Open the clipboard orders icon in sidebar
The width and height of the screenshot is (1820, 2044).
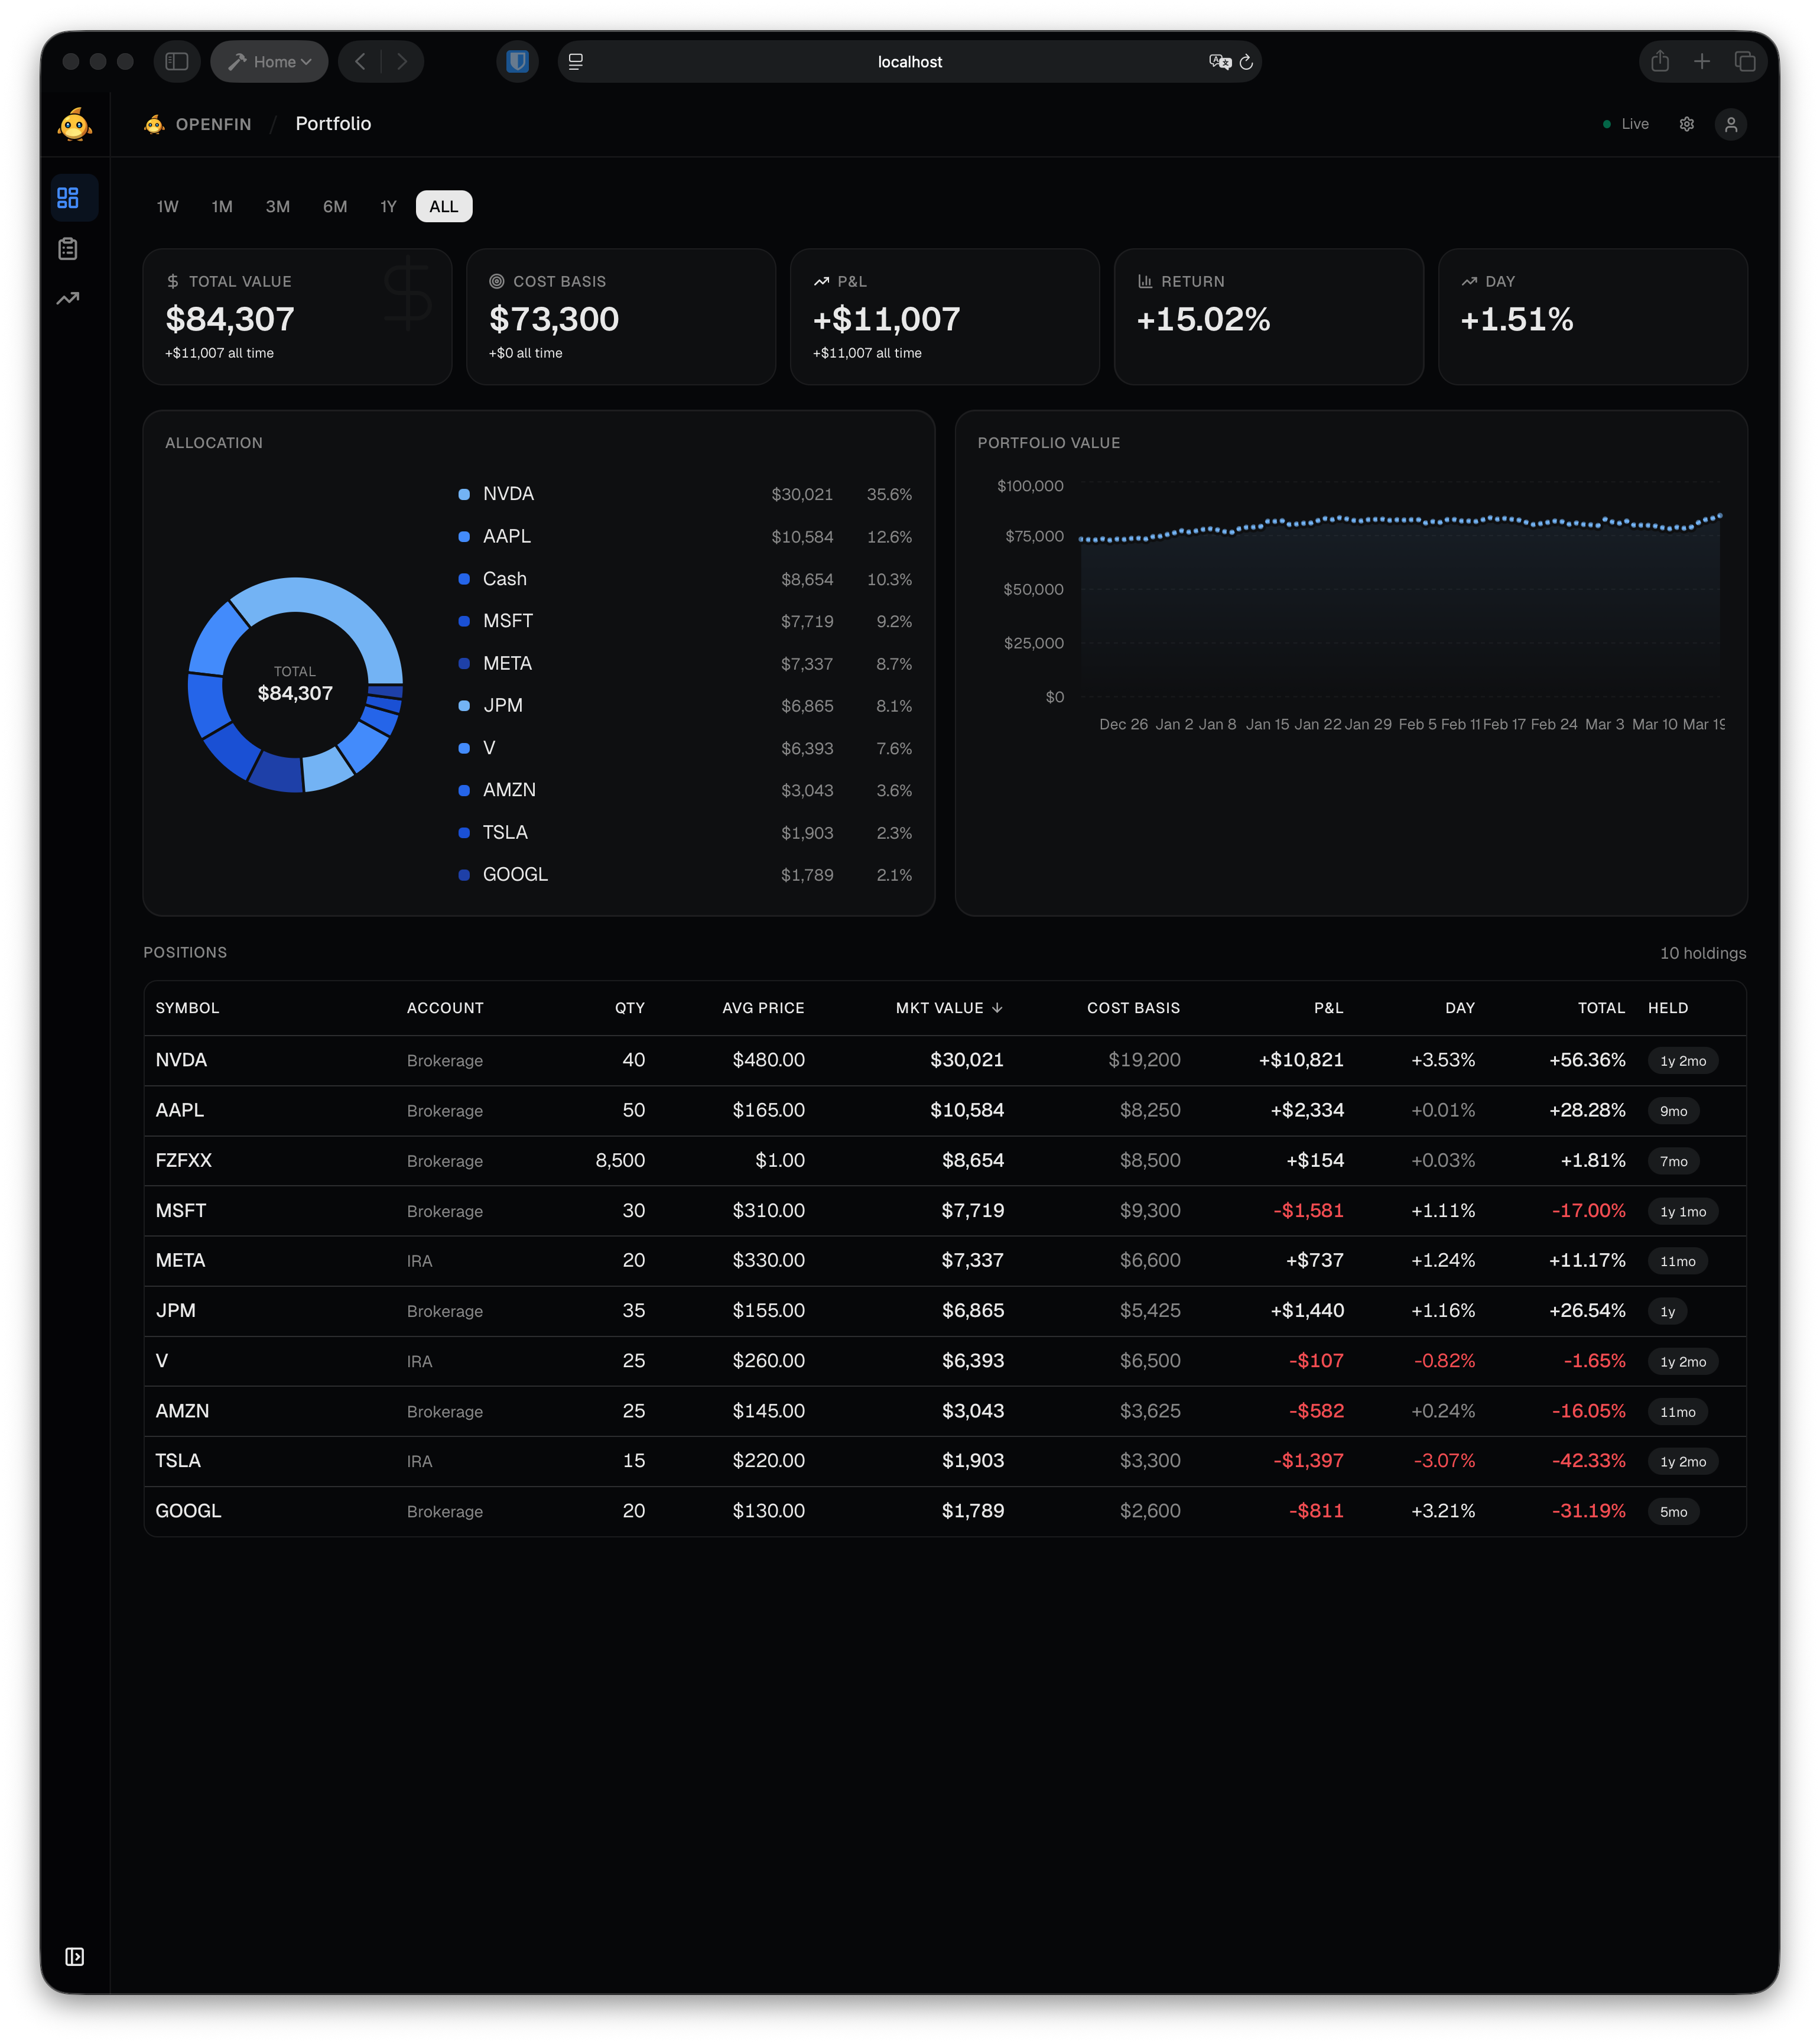click(x=68, y=248)
